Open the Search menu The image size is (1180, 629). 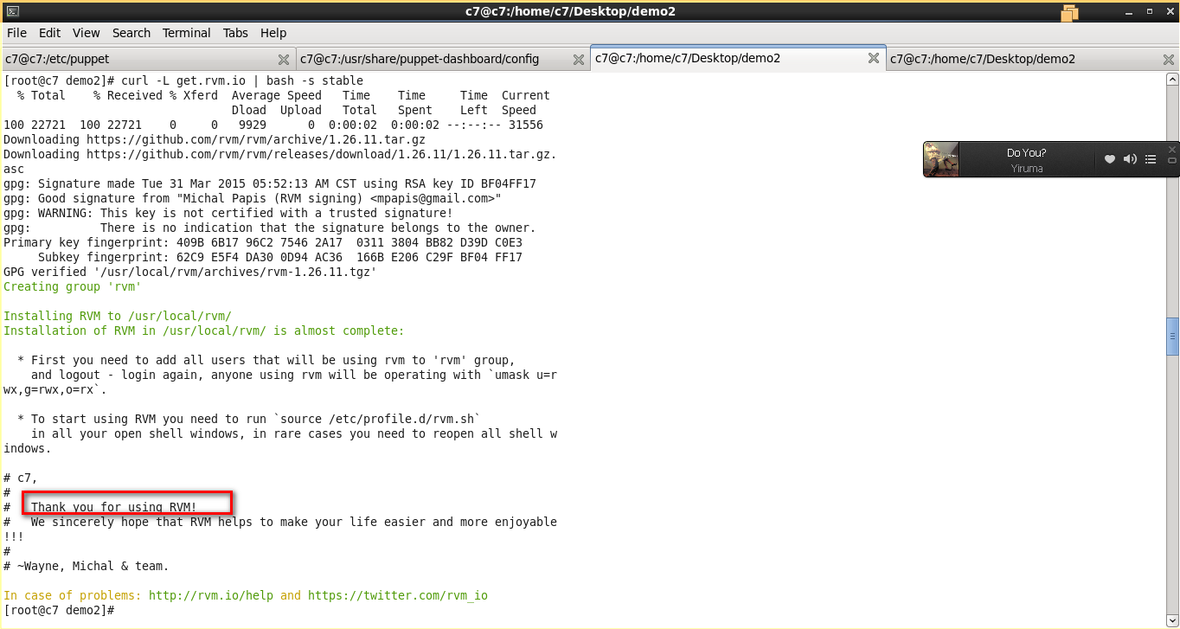[131, 33]
